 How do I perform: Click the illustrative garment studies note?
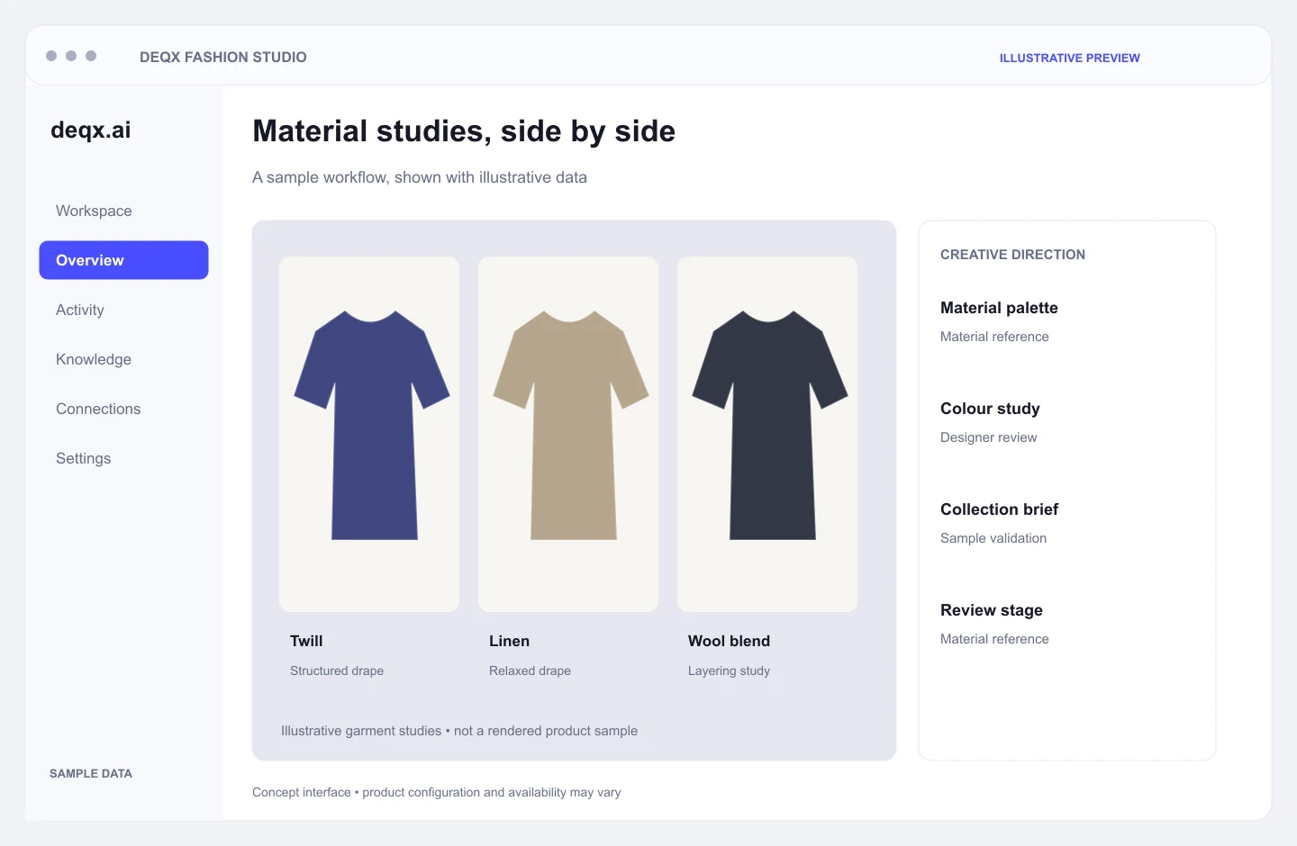point(459,731)
